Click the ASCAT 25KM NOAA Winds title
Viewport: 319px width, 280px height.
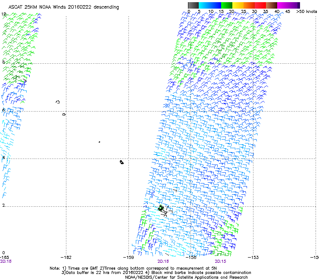[63, 7]
